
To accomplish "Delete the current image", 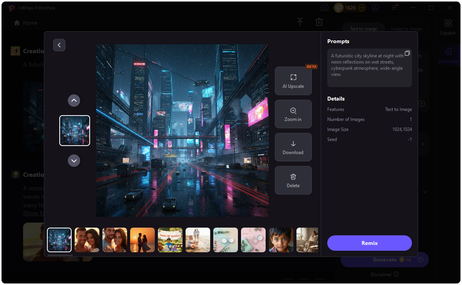I will [x=293, y=180].
